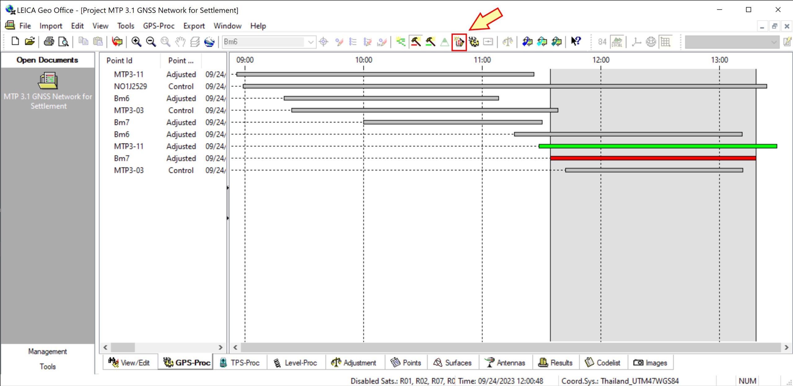Click the Gantt chart horizontal scrollbar
Viewport: 793px width, 386px height.
pyautogui.click(x=496, y=347)
